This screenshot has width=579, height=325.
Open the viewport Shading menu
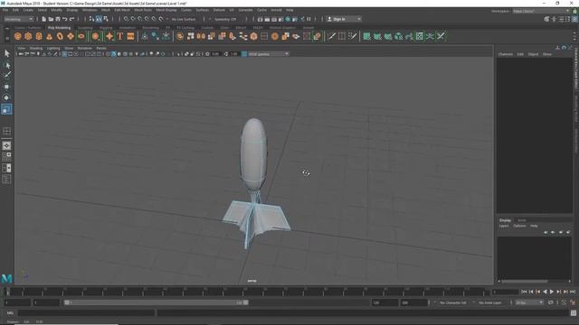pos(36,48)
